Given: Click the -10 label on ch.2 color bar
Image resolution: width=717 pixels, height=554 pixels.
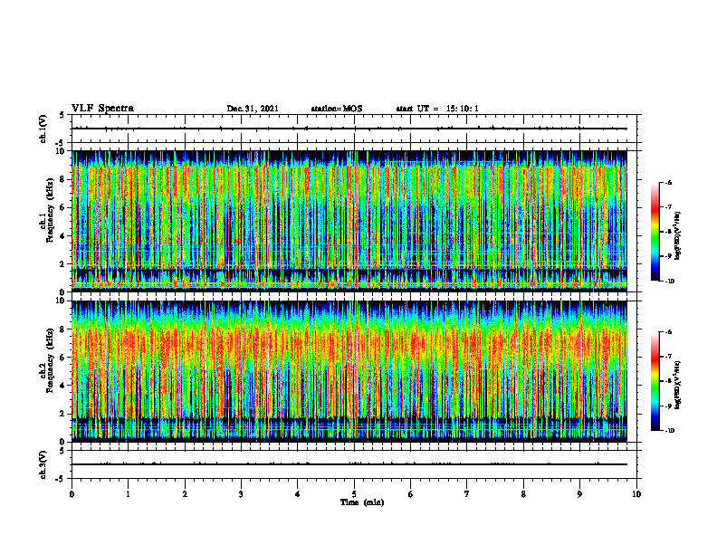Looking at the screenshot, I should tap(669, 431).
